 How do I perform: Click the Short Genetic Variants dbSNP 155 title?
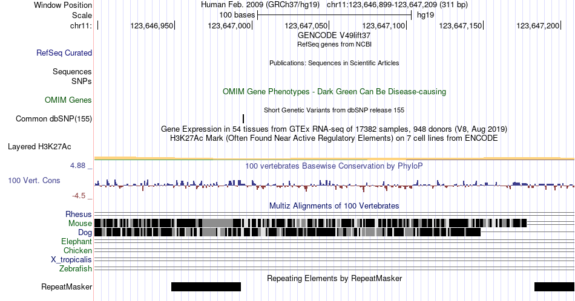tap(334, 110)
